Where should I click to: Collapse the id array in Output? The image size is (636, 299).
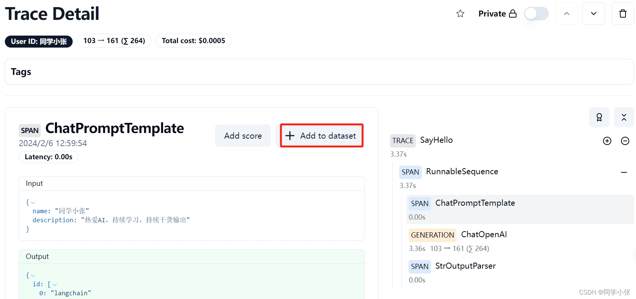pos(55,285)
